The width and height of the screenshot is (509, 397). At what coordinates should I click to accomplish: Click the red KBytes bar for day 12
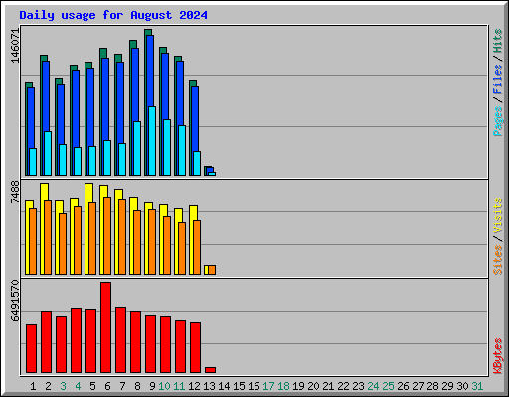[196, 347]
